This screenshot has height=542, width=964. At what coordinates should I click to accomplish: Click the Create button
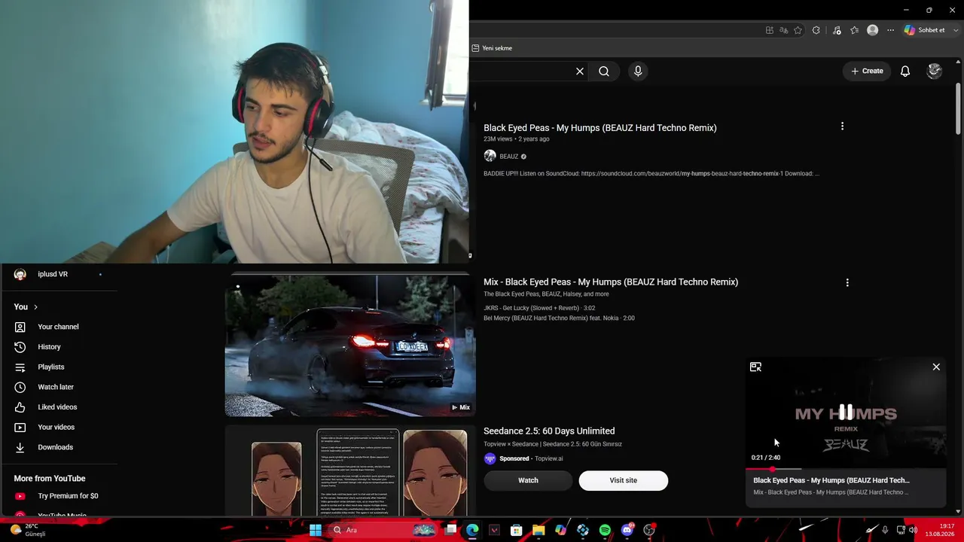pos(867,71)
